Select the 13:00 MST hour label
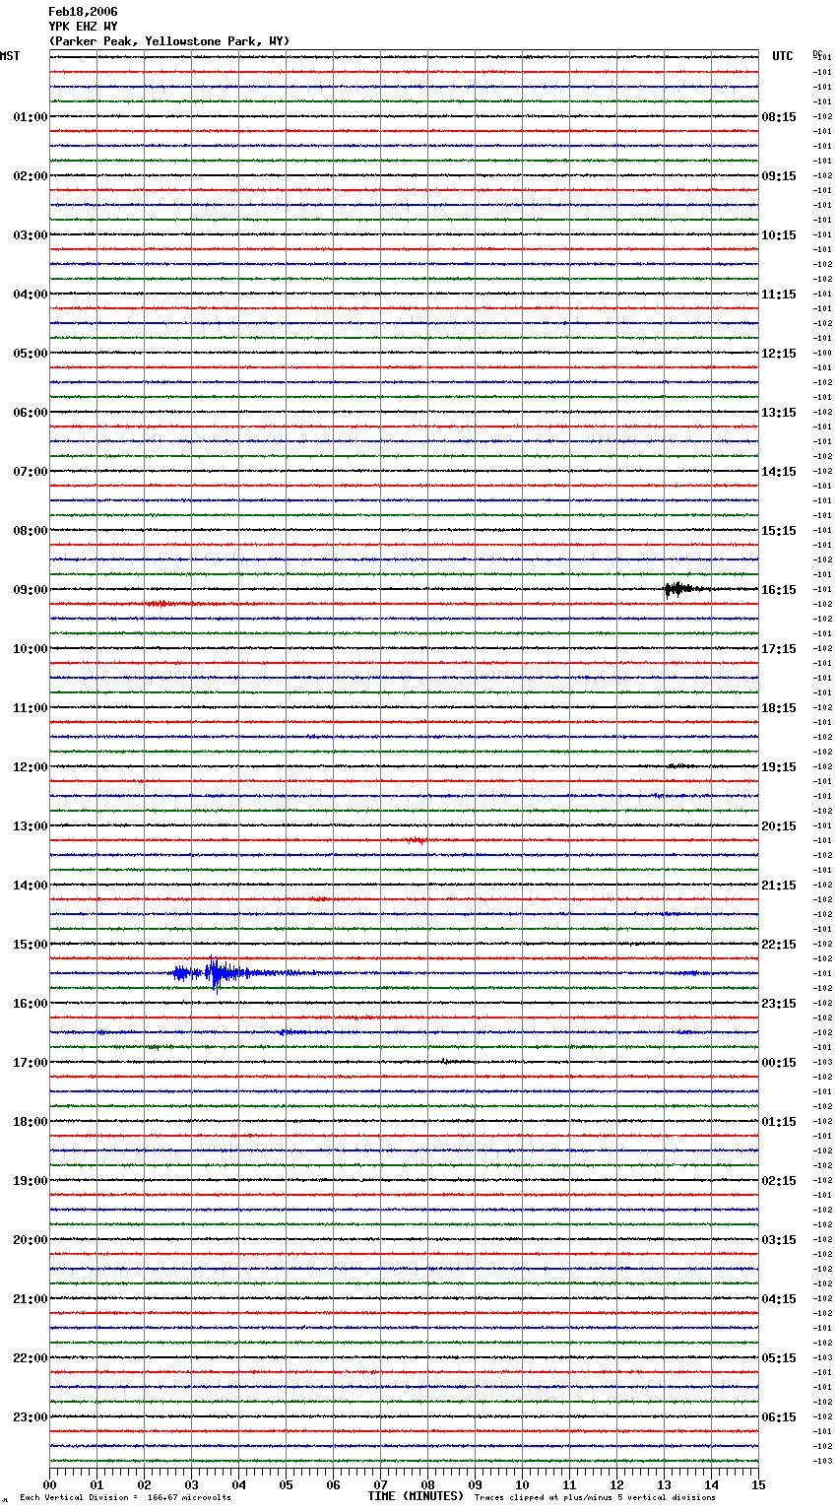Screen dimensions: 837x1511 coord(31,826)
